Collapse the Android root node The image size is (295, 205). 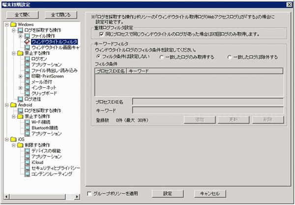(x=7, y=105)
